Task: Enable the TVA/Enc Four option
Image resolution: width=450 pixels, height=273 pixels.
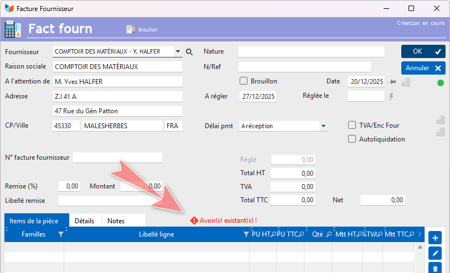Action: click(x=352, y=125)
